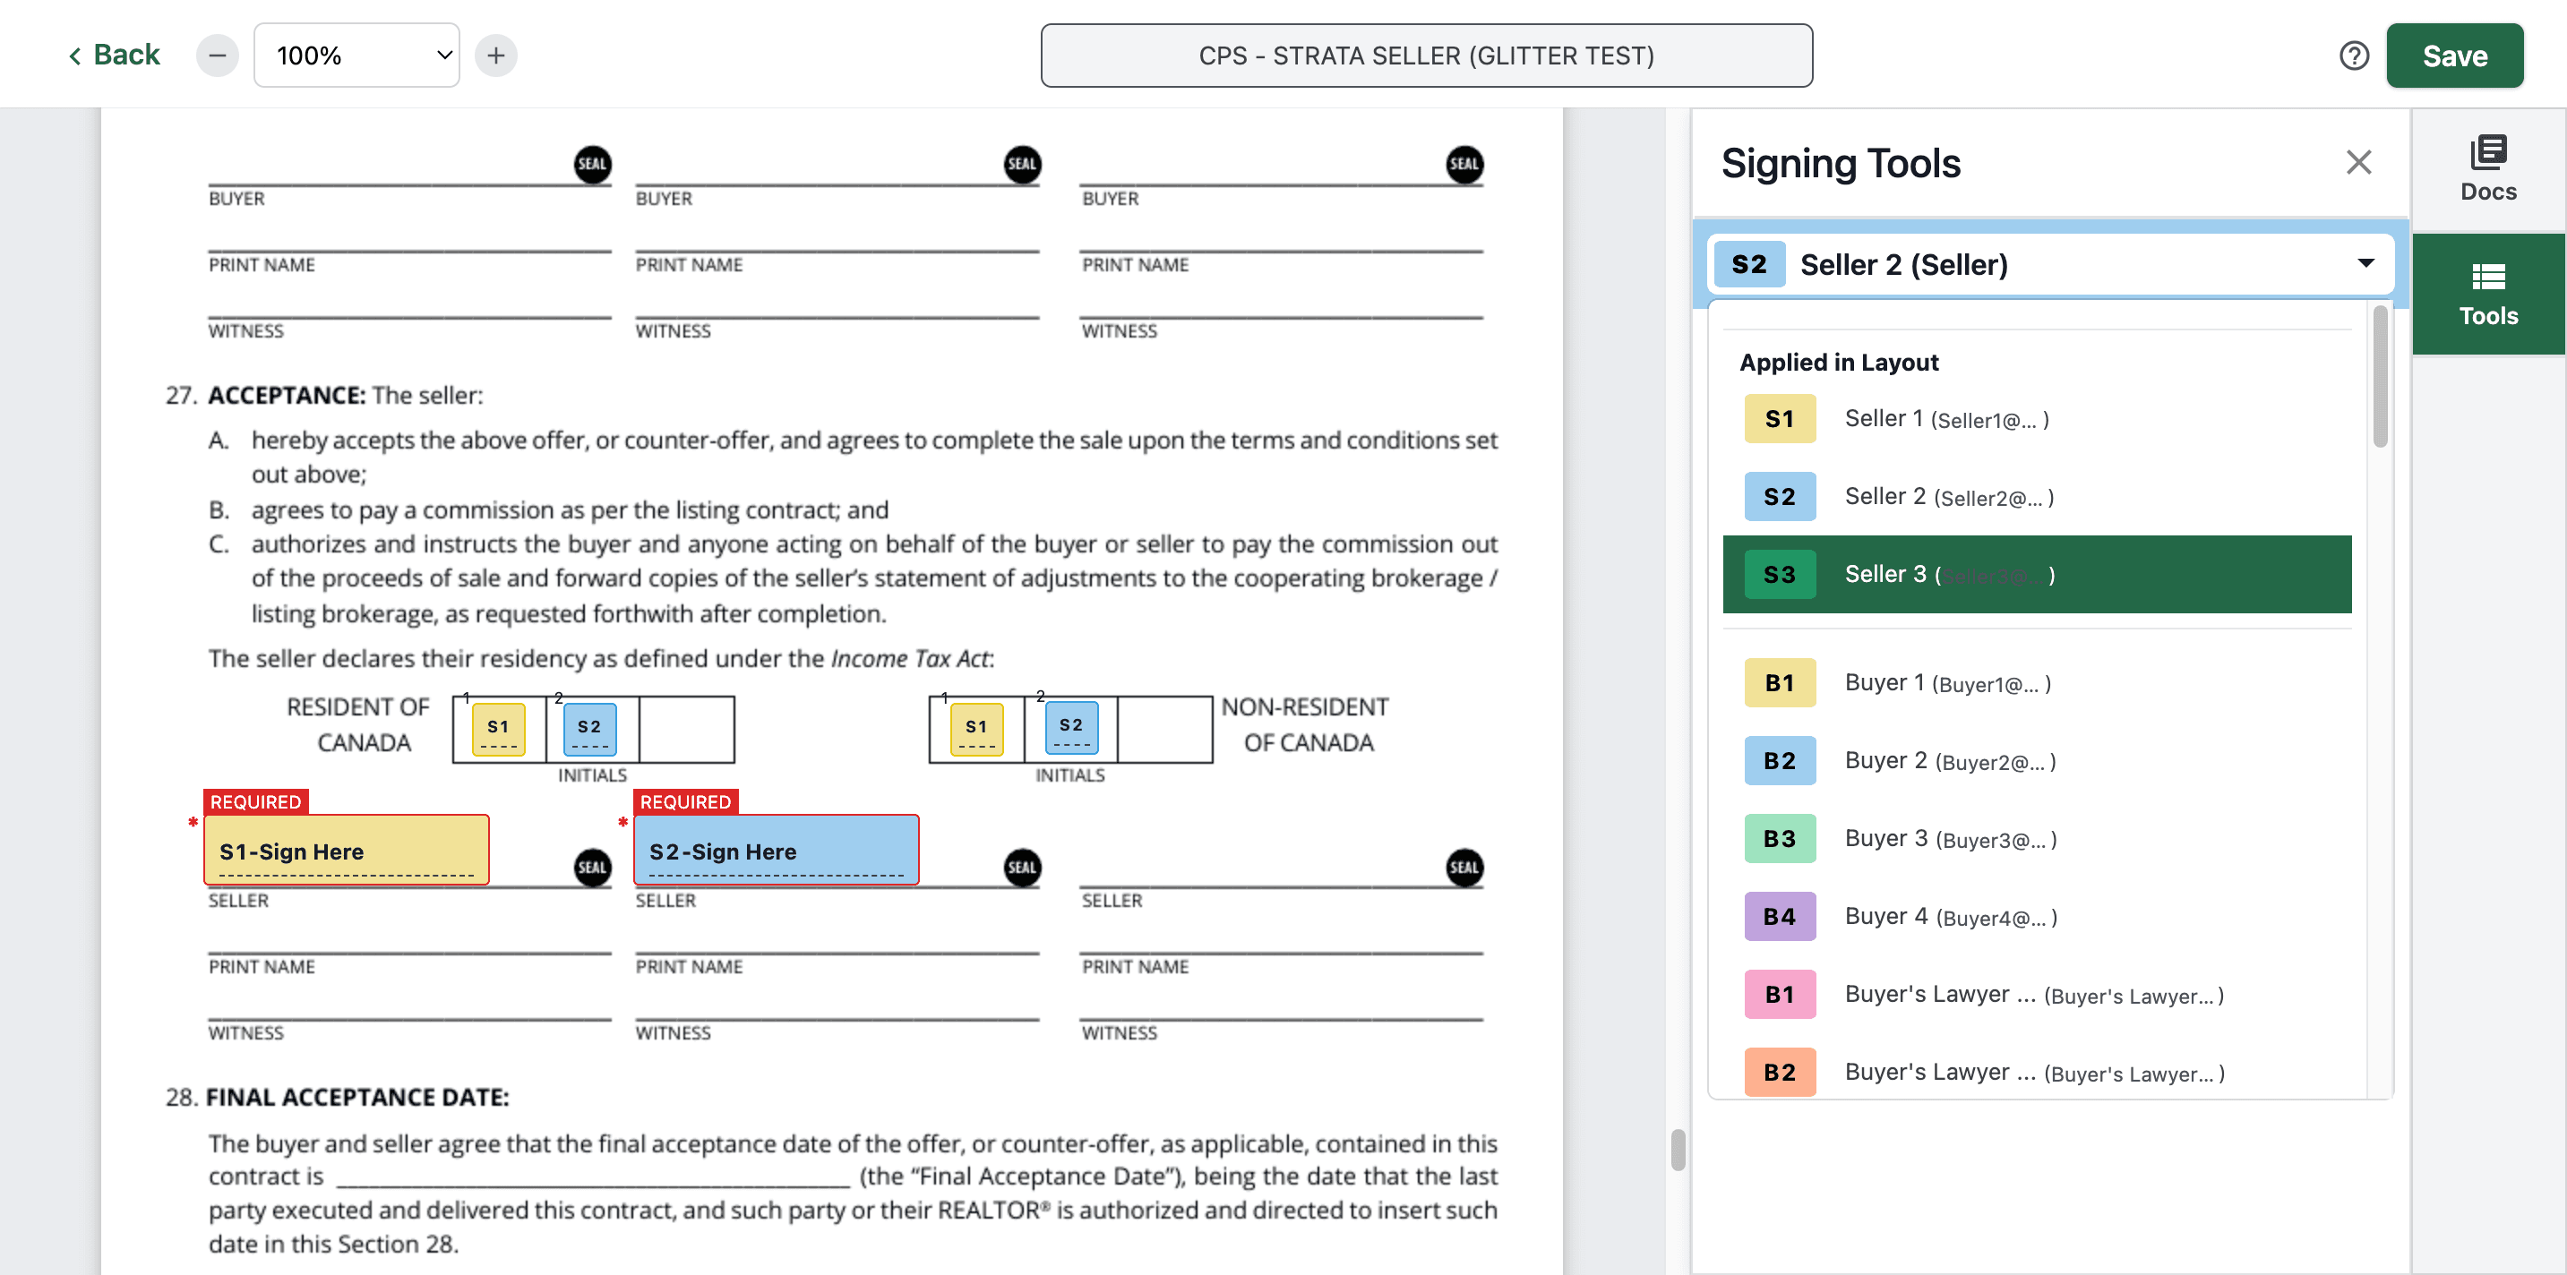The image size is (2567, 1275).
Task: Click the empty third Resident initials box
Action: pos(687,729)
